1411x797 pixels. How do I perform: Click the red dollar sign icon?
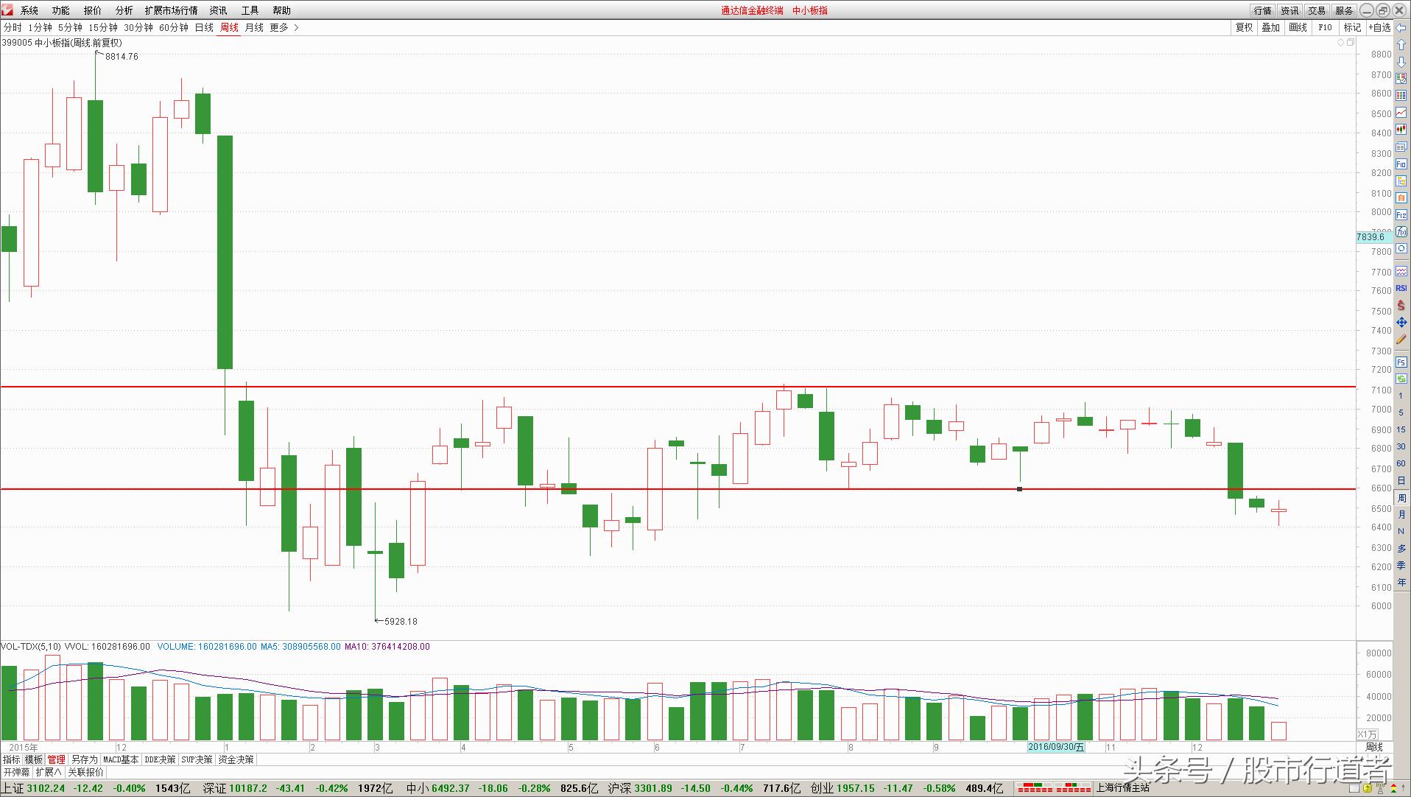pyautogui.click(x=1401, y=305)
